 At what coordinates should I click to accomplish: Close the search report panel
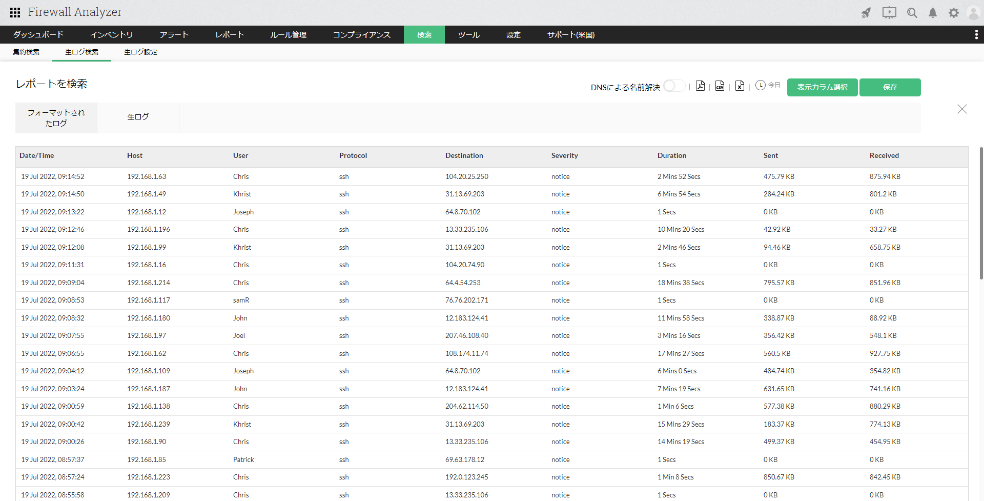962,109
